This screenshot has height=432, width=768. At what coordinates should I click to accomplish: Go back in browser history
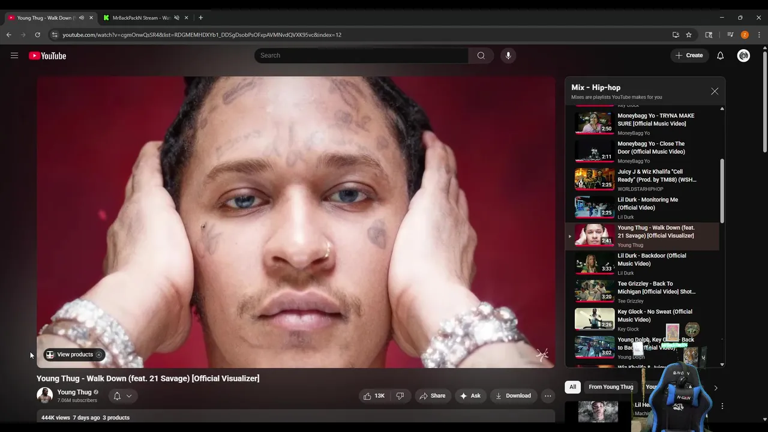tap(9, 35)
